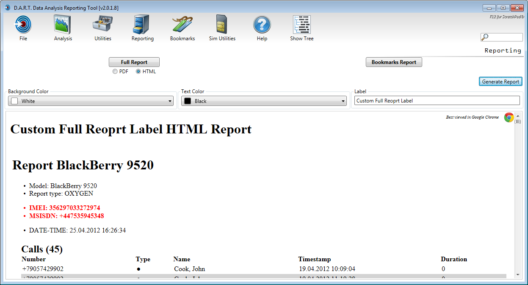Click the Generate Report button
Image resolution: width=528 pixels, height=285 pixels.
[500, 82]
